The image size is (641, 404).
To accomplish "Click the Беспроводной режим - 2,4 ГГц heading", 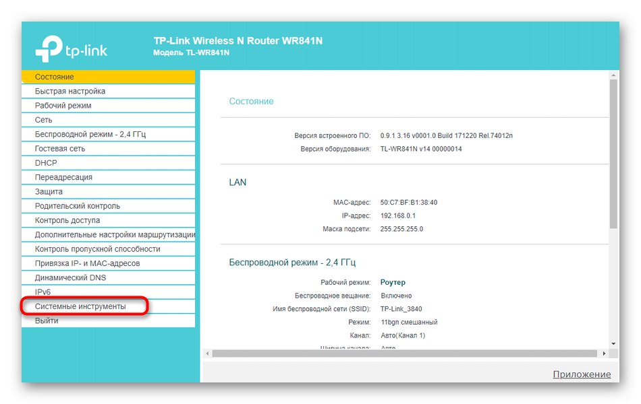I will (x=292, y=263).
